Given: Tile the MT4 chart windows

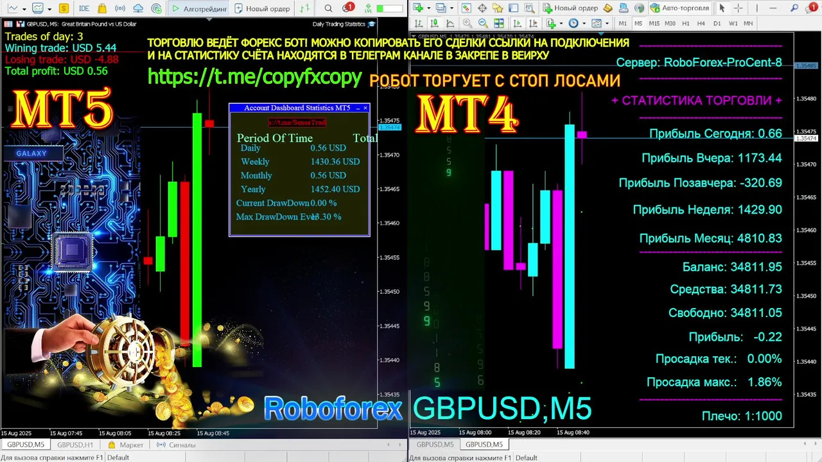Looking at the screenshot, I should (499, 23).
